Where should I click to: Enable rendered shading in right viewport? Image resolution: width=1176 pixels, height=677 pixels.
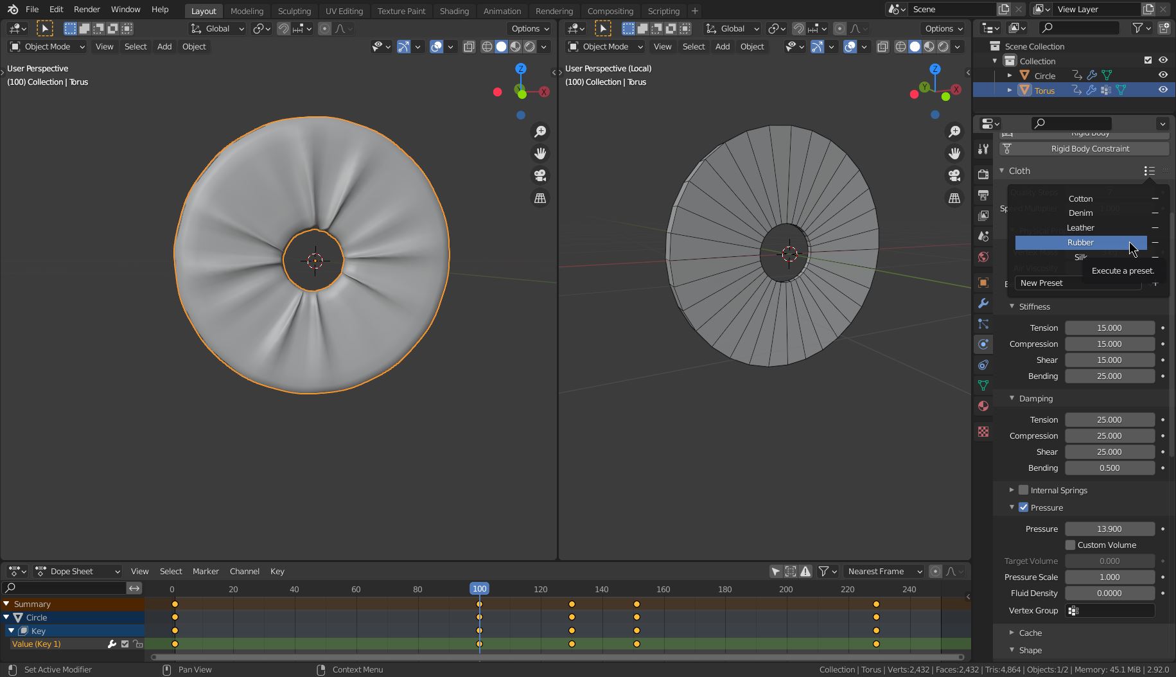coord(943,46)
